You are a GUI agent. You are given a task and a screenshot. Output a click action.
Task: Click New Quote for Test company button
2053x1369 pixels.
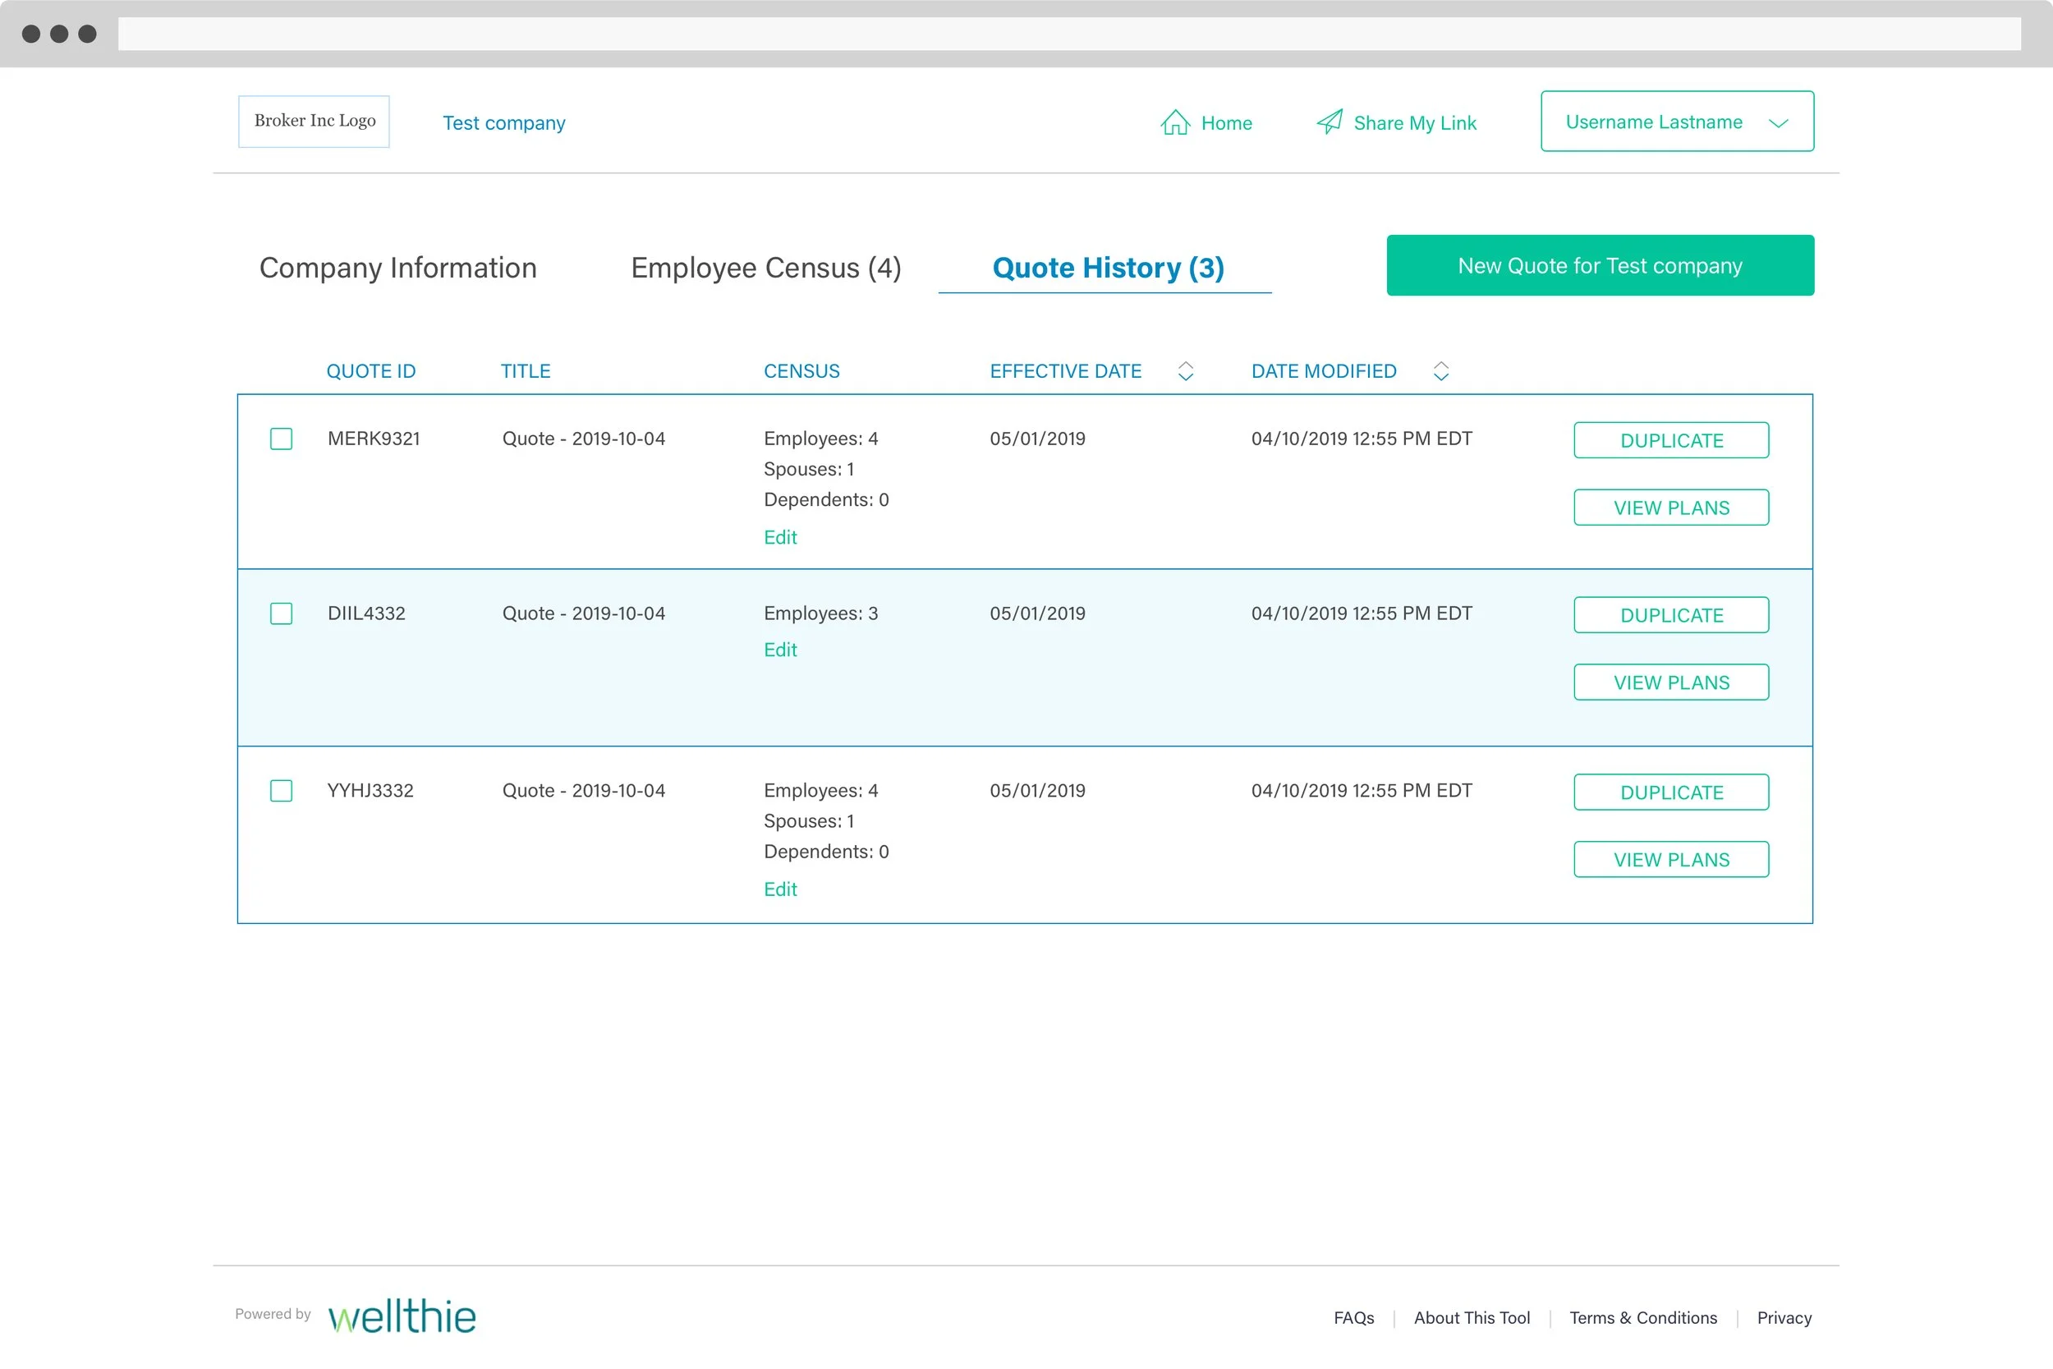point(1599,265)
